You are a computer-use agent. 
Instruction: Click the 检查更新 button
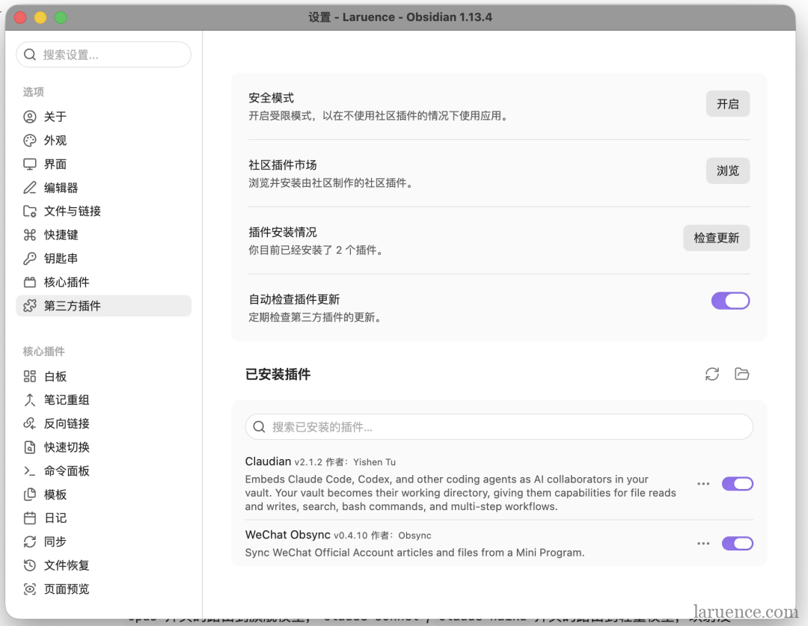tap(716, 238)
